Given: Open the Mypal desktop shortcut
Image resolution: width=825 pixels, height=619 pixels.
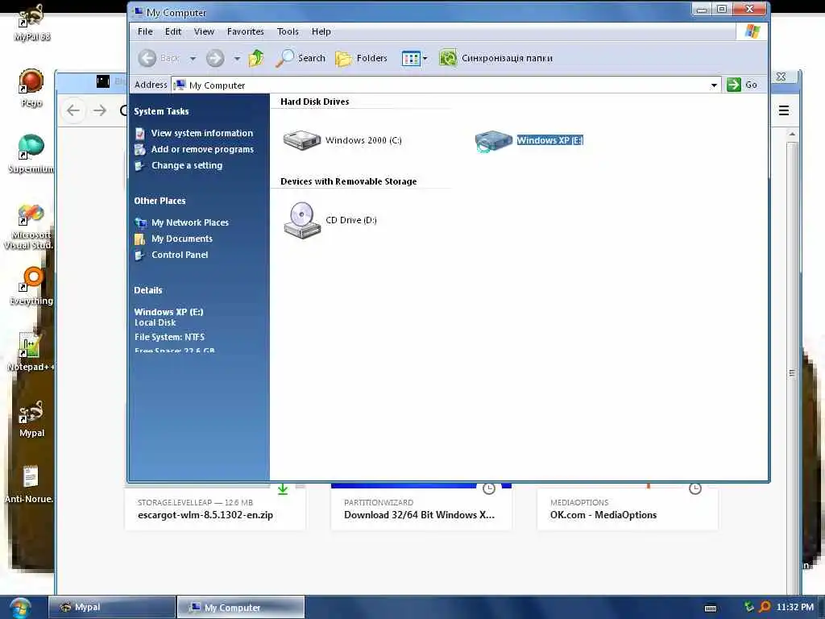Looking at the screenshot, I should [31, 418].
